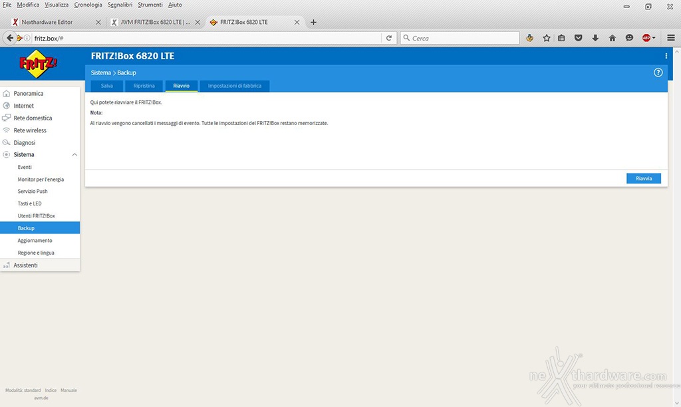
Task: Click the Riavvia button
Action: [x=644, y=178]
